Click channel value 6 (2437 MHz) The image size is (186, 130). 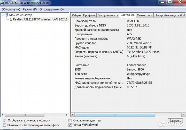pos(136,56)
